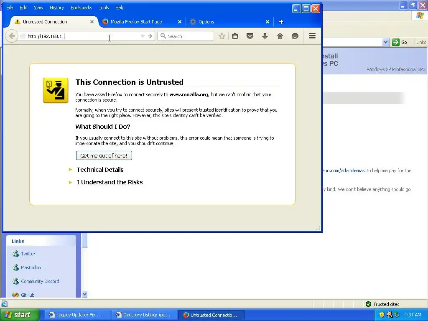Click the Mastodon link in Links panel
428x321 pixels.
31,267
